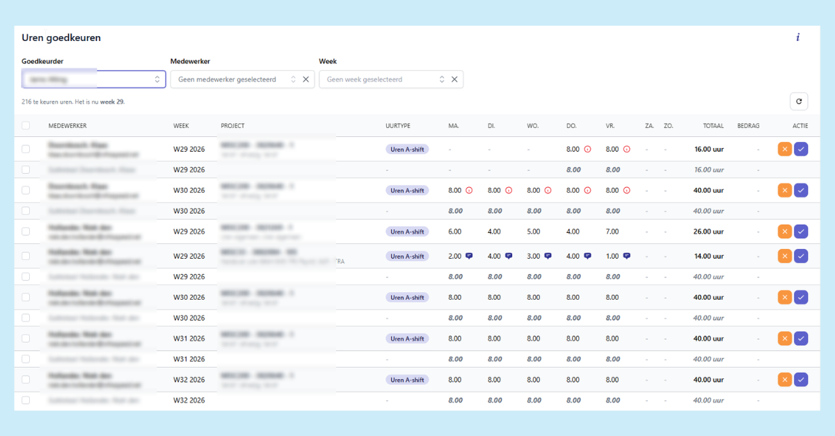
Task: Click the refresh button above table
Action: (799, 102)
